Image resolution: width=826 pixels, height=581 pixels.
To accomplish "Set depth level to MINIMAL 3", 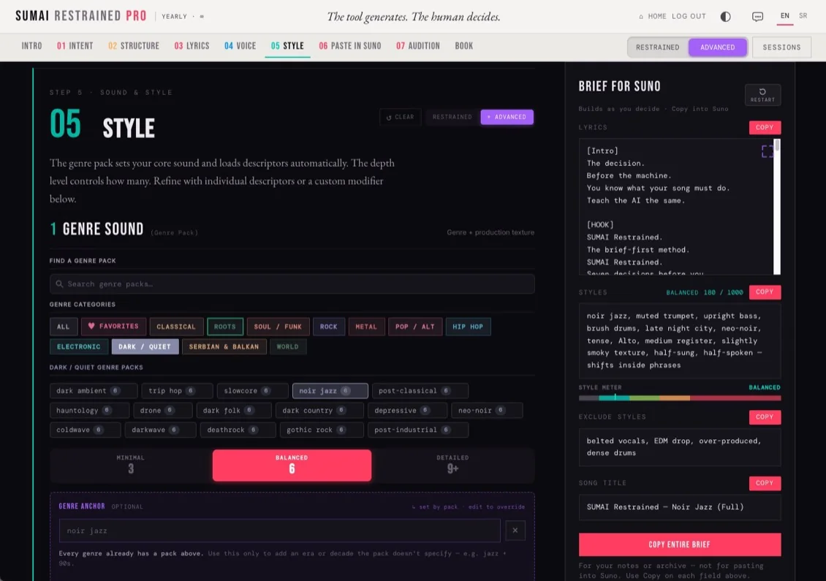I will (x=131, y=465).
